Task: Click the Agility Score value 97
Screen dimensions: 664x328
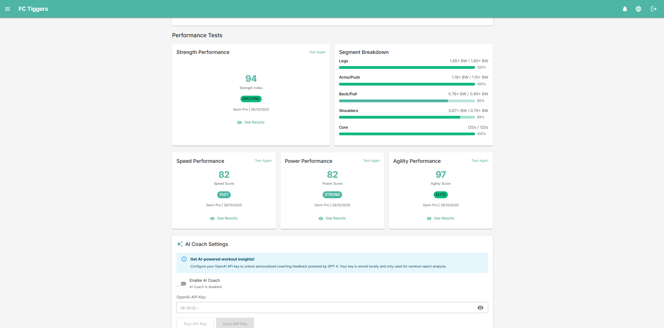Action: tap(441, 175)
